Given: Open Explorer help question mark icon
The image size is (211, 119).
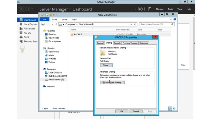Looking at the screenshot, I should point(175,19).
